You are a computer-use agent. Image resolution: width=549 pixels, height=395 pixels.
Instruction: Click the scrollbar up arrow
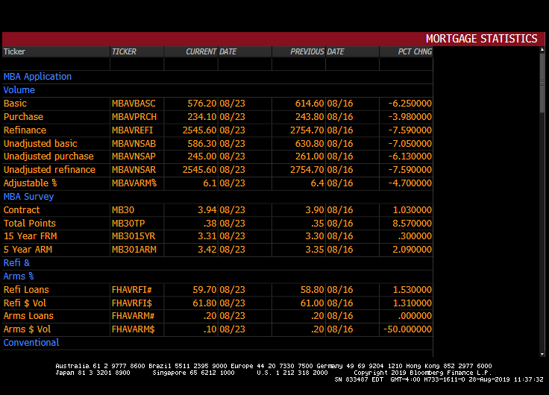542,50
